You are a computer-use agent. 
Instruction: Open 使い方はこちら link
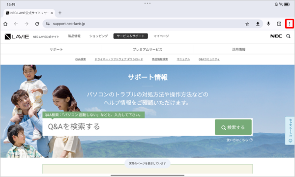tap(237, 140)
